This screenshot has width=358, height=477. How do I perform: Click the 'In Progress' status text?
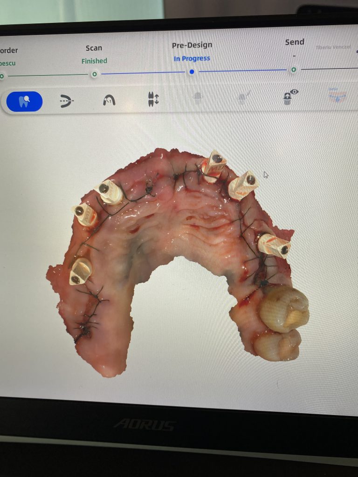pos(192,58)
